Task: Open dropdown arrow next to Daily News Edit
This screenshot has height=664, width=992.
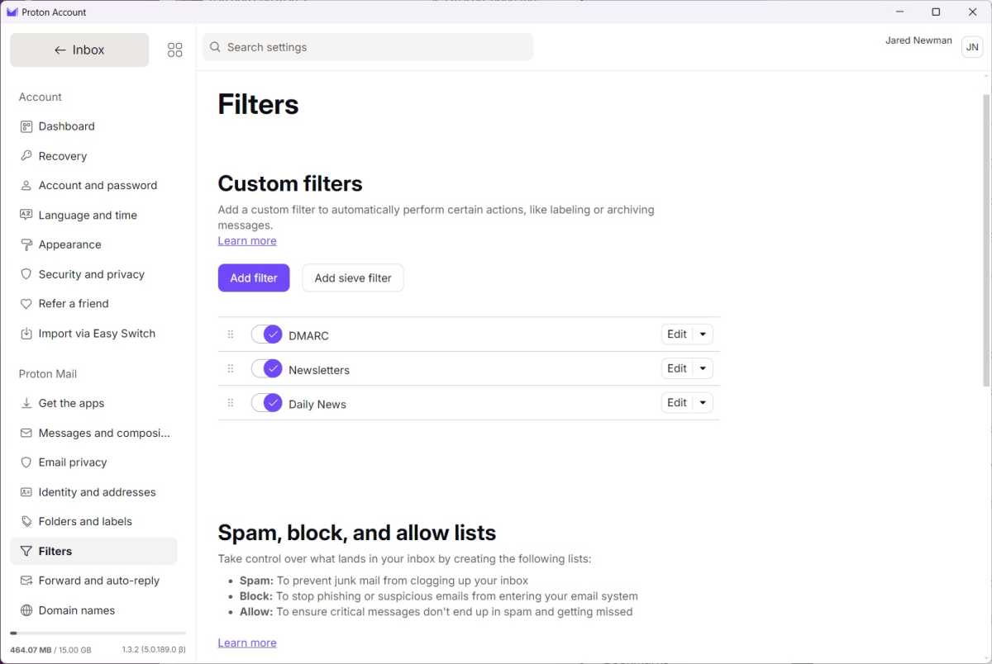Action: (x=703, y=403)
